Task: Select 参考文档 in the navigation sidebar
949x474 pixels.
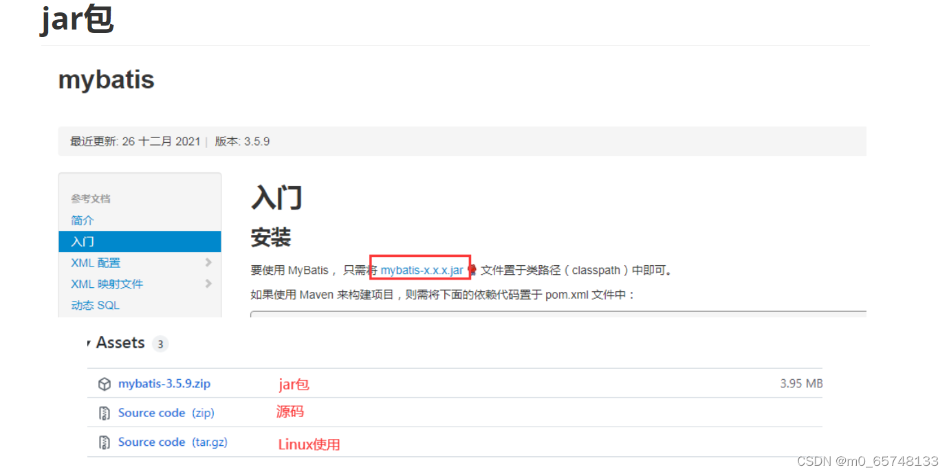Action: click(x=91, y=199)
